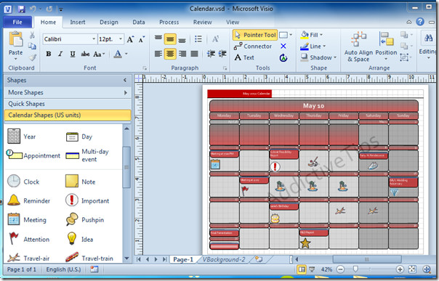Click the shapes pane scroll down arrow
Screen dimensions: 439x281
pyautogui.click(x=126, y=258)
